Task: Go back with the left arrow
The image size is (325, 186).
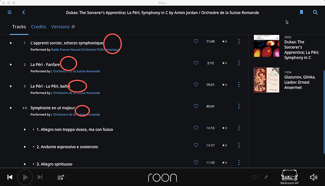Action: [x=24, y=12]
